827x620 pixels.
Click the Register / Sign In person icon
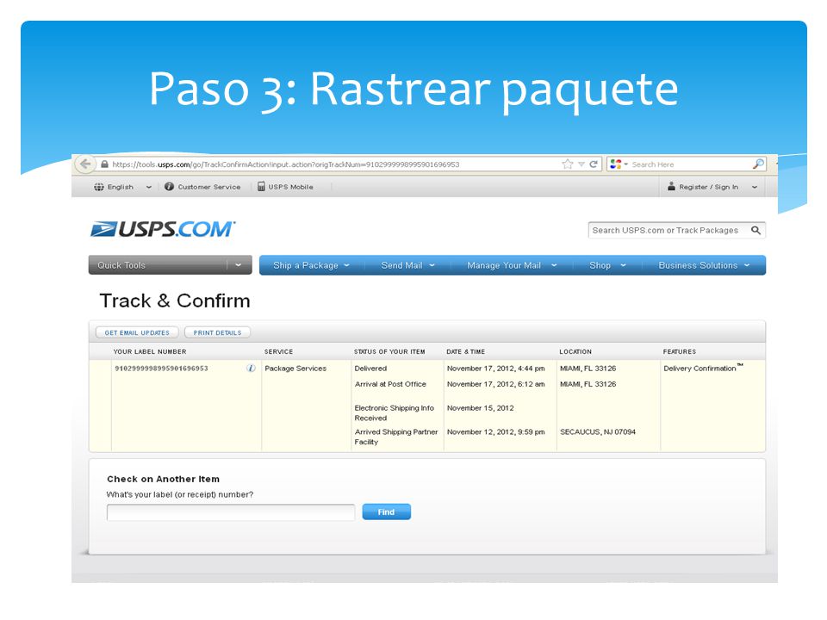[671, 187]
